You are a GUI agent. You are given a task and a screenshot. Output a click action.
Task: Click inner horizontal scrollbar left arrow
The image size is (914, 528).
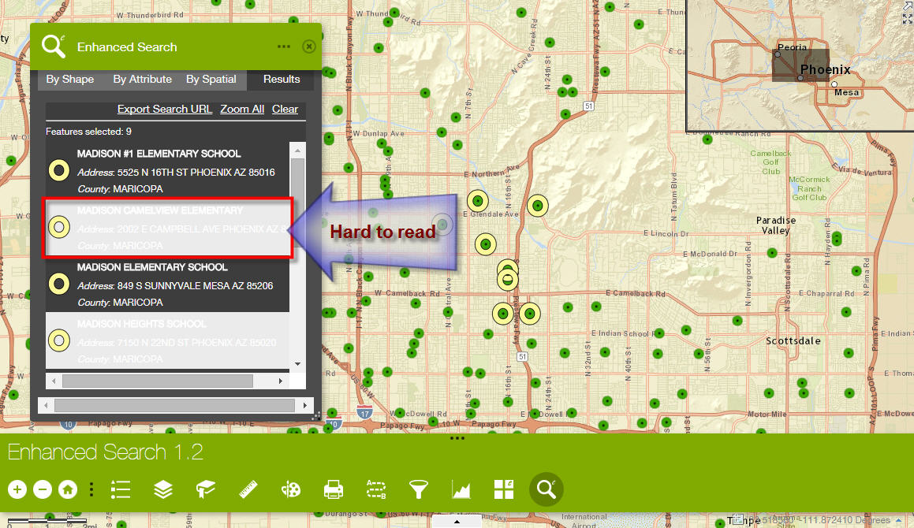pyautogui.click(x=54, y=381)
